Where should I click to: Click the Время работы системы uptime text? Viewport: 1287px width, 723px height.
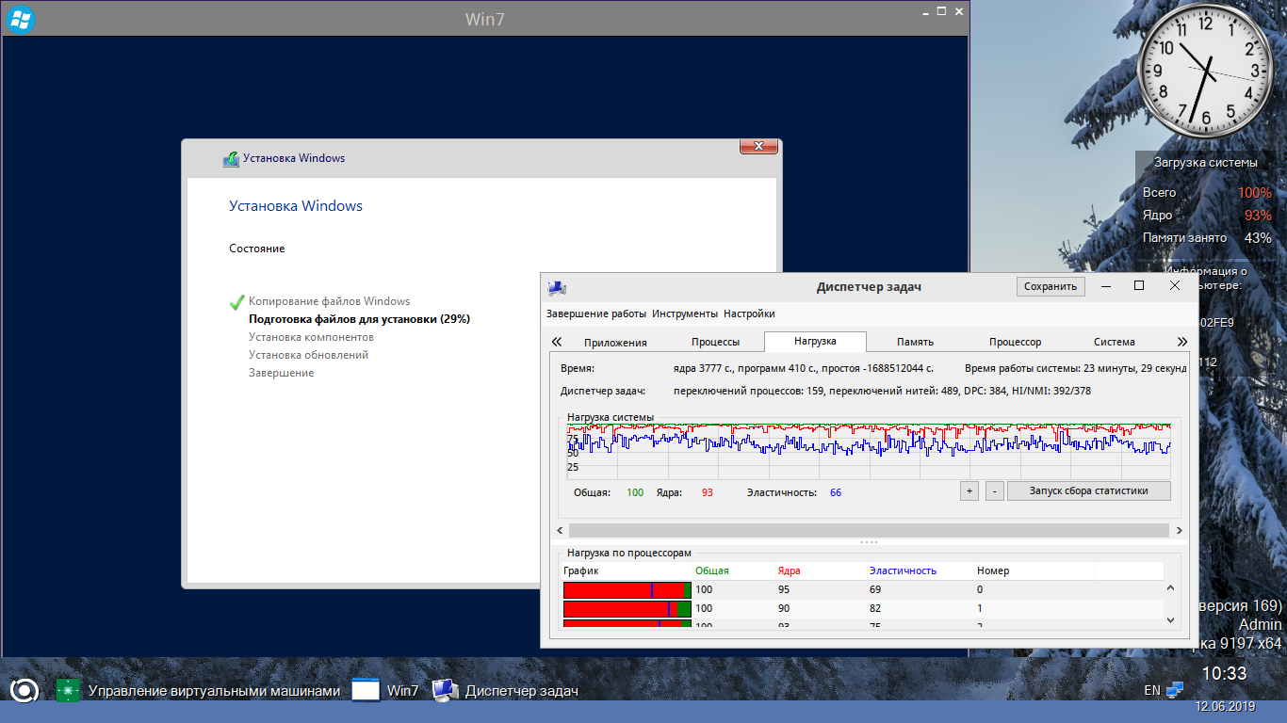pos(1076,368)
